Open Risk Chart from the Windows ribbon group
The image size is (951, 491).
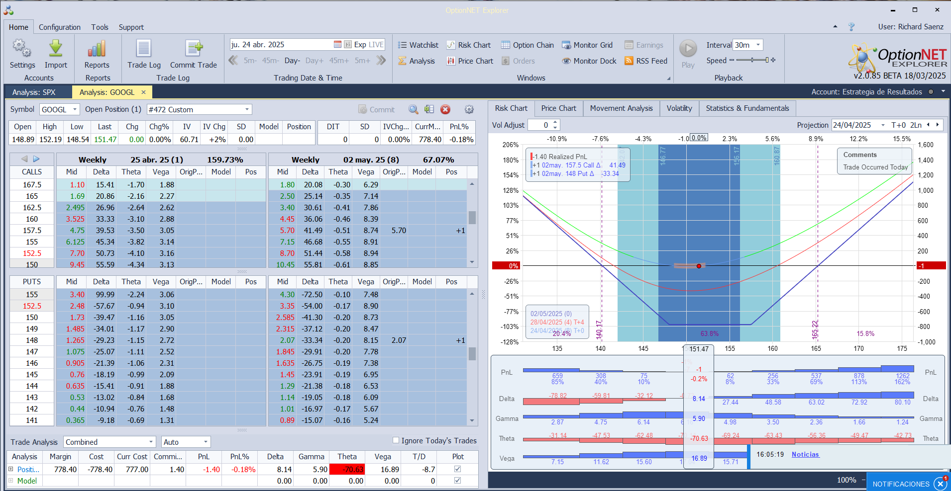468,45
